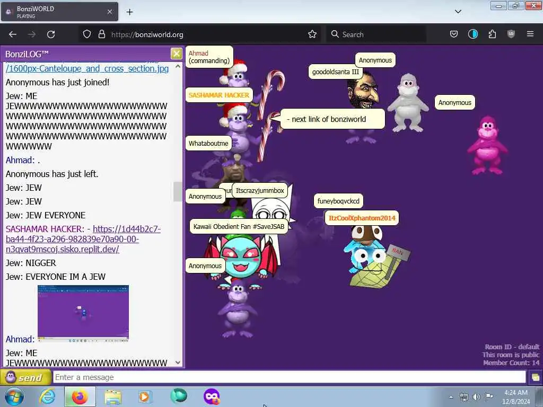
Task: Open the Firefox hamburger application menu
Action: (530, 34)
